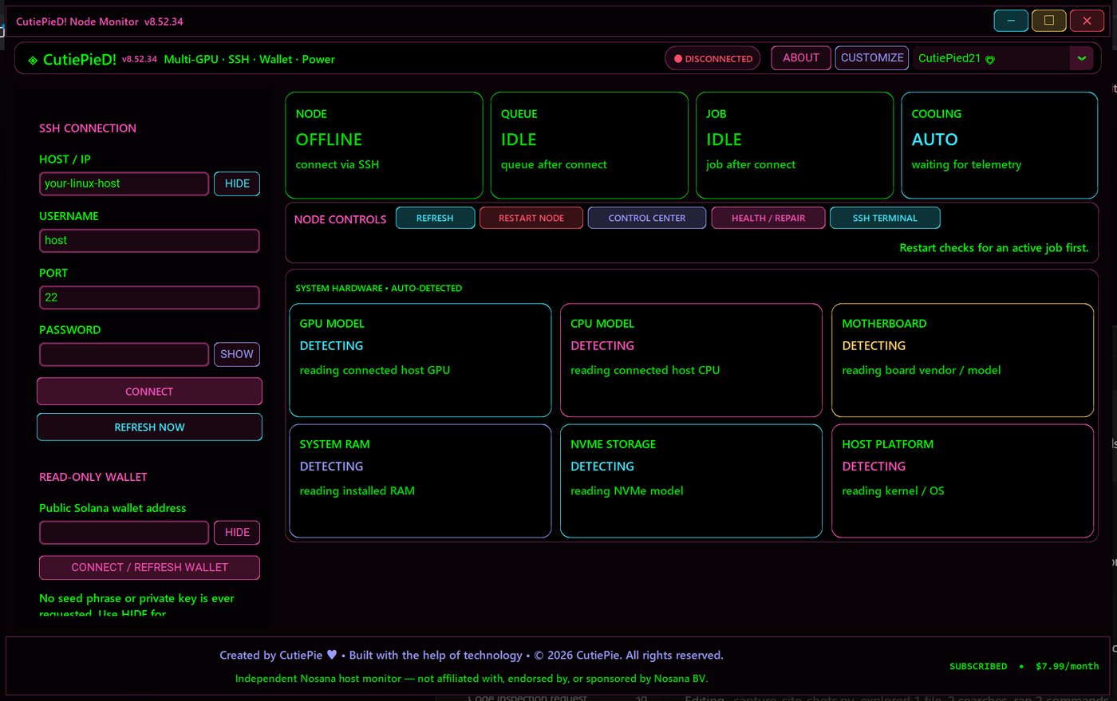Minimize the Node Monitor window
Image resolution: width=1117 pixels, height=701 pixels.
tap(1011, 21)
